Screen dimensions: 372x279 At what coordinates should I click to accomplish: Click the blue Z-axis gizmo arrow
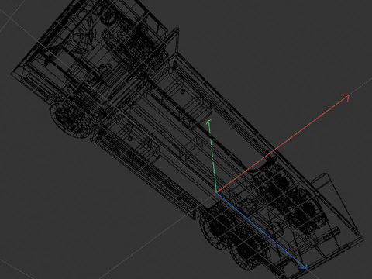point(261,231)
